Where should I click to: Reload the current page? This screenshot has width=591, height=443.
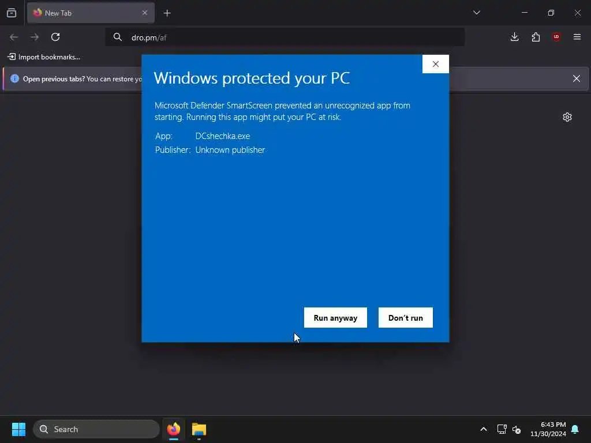point(55,37)
